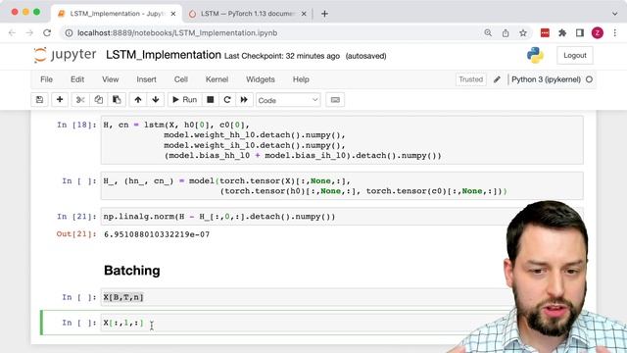
Task: Close the LSTM_Implementation browser tab
Action: tap(173, 14)
